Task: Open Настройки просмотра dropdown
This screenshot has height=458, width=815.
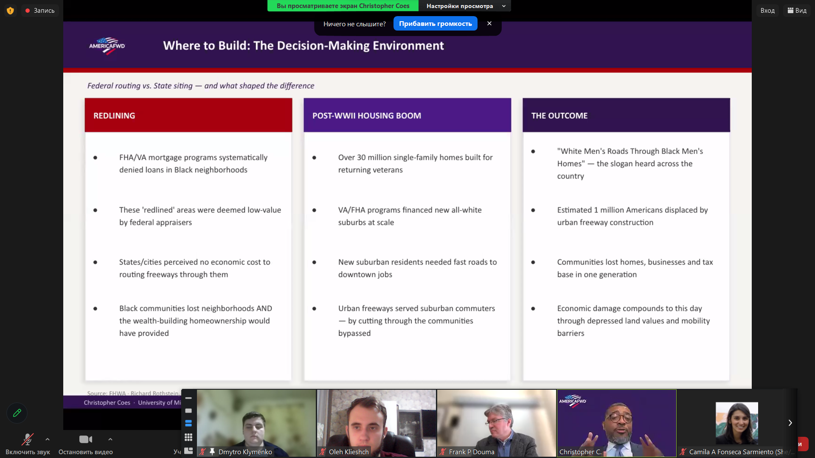Action: click(x=465, y=6)
